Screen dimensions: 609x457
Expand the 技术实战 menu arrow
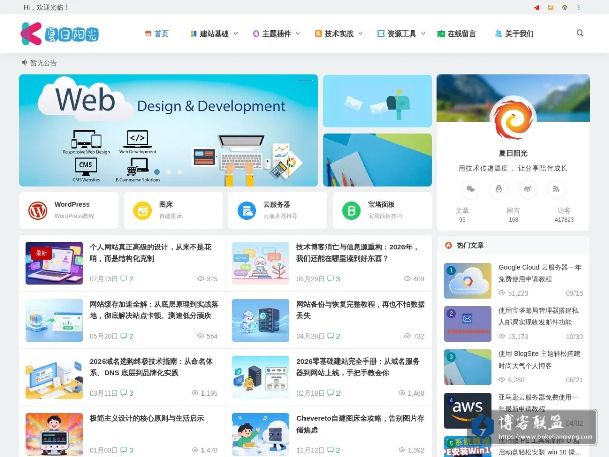[360, 34]
